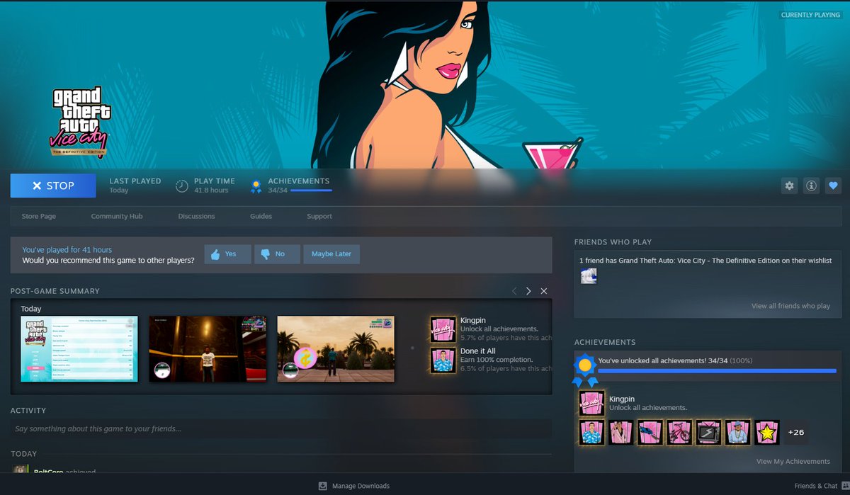Open the Community Hub tab

pyautogui.click(x=117, y=216)
